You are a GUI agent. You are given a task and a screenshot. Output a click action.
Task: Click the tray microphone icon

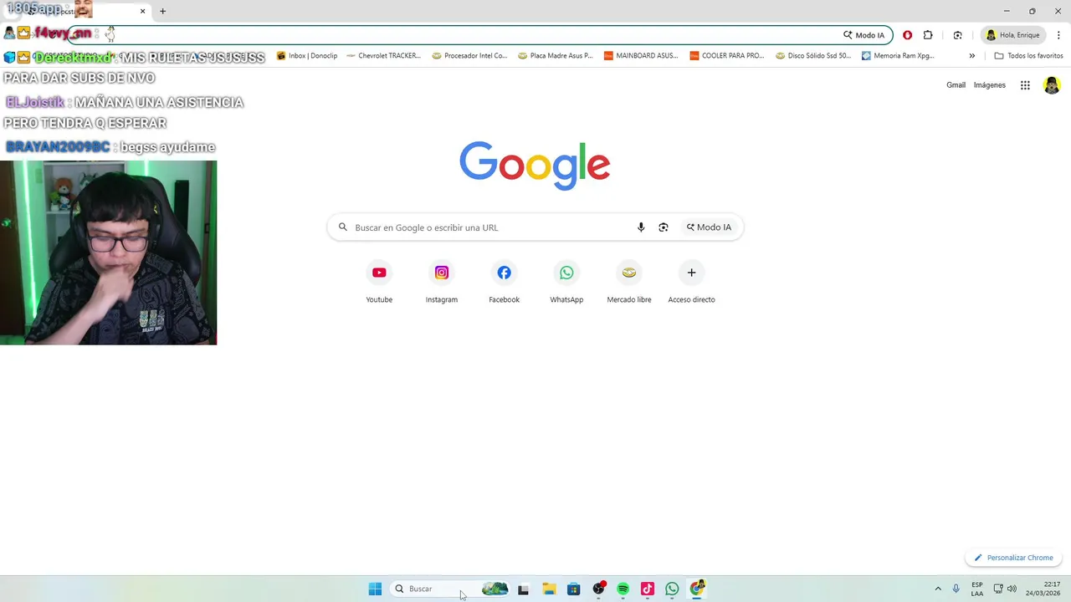[956, 589]
